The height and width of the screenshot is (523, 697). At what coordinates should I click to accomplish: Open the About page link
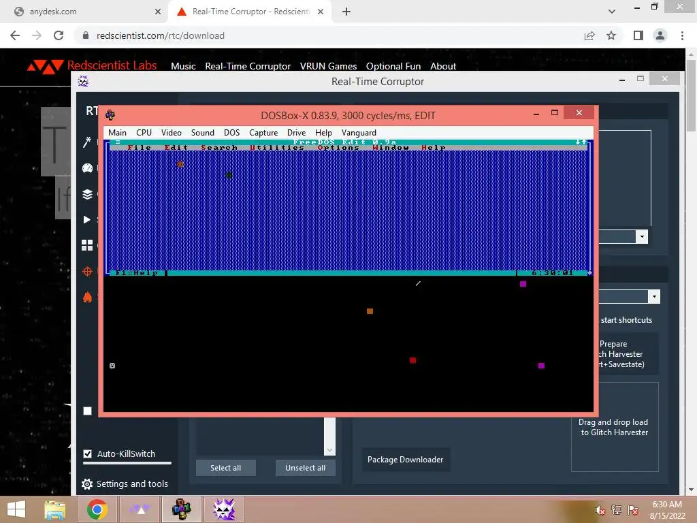(x=443, y=66)
